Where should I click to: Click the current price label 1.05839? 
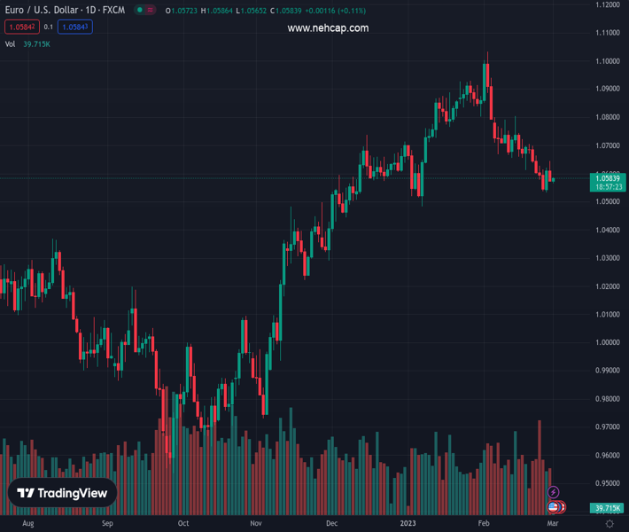click(608, 178)
